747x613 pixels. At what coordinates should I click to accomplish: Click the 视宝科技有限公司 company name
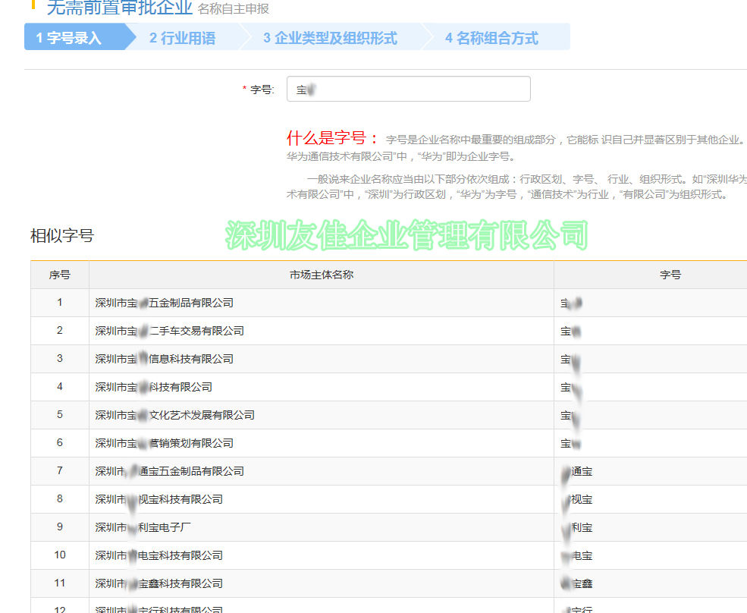point(159,499)
